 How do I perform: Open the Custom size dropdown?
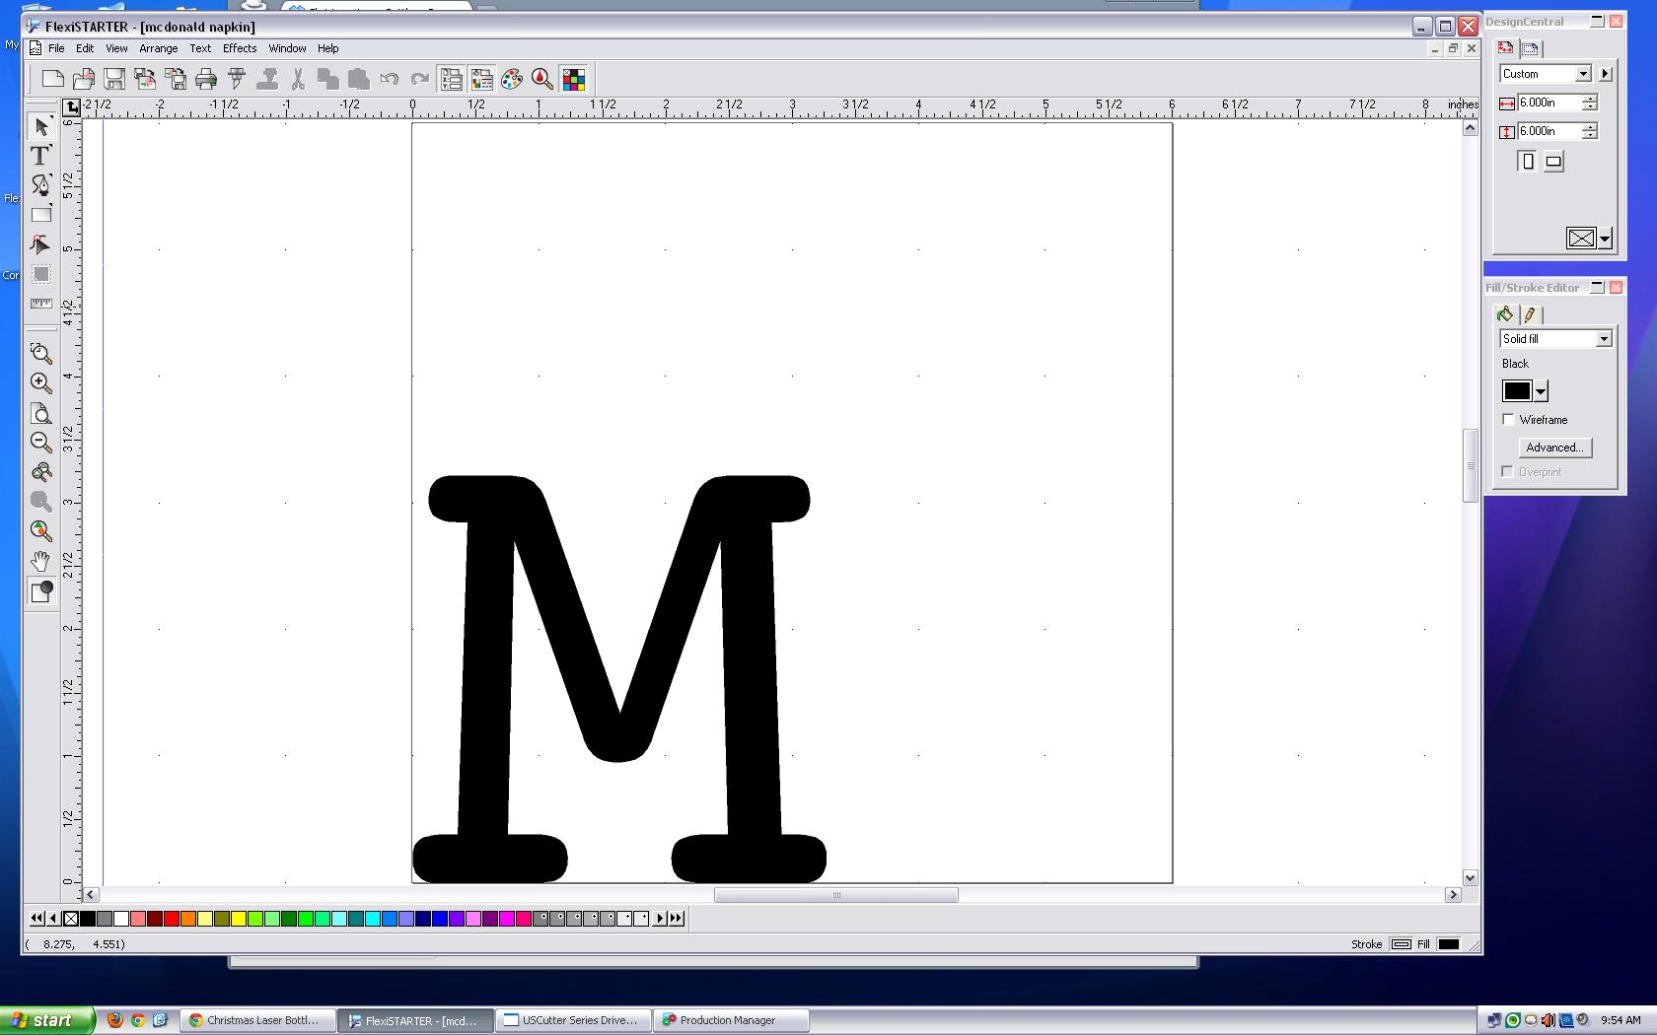pyautogui.click(x=1585, y=73)
